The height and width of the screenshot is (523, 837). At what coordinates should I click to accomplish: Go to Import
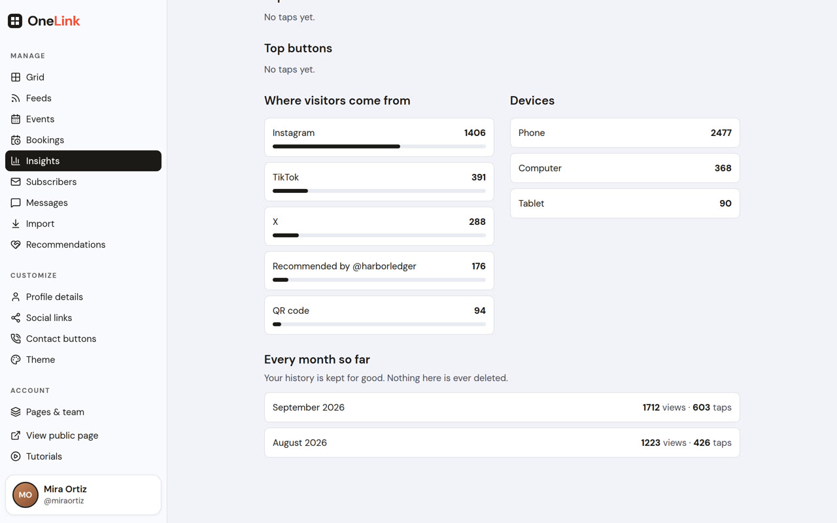83,224
